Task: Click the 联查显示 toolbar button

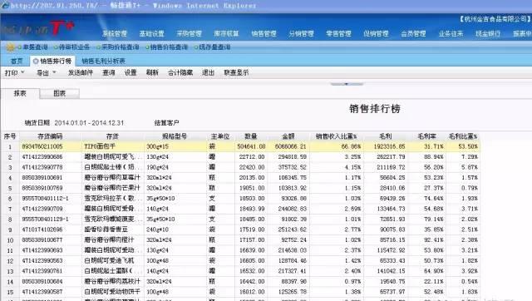Action: [236, 72]
